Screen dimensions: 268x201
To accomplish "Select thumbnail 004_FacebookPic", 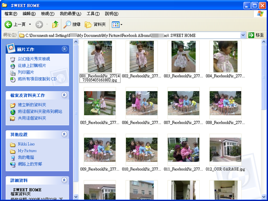I will click(x=226, y=56).
